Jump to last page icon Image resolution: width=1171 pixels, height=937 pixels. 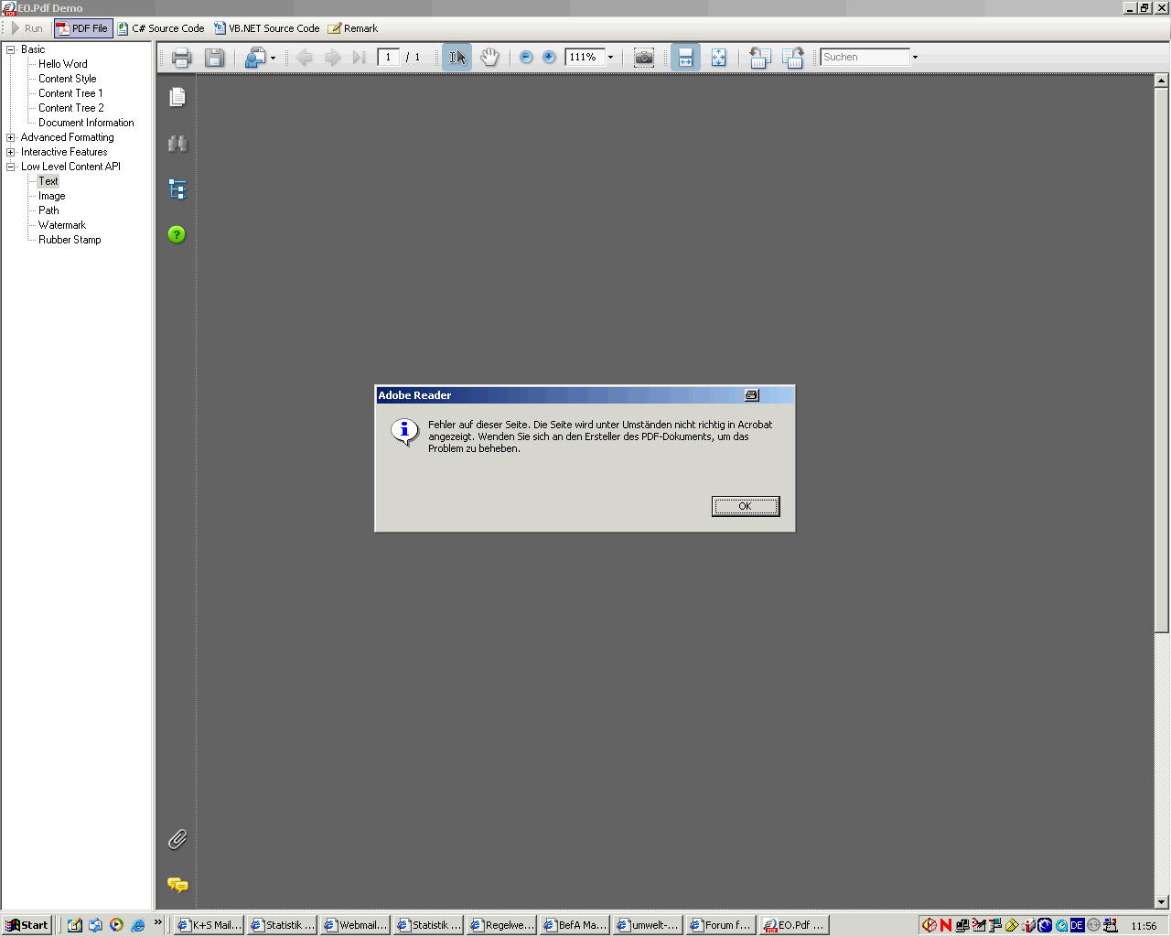[x=360, y=58]
